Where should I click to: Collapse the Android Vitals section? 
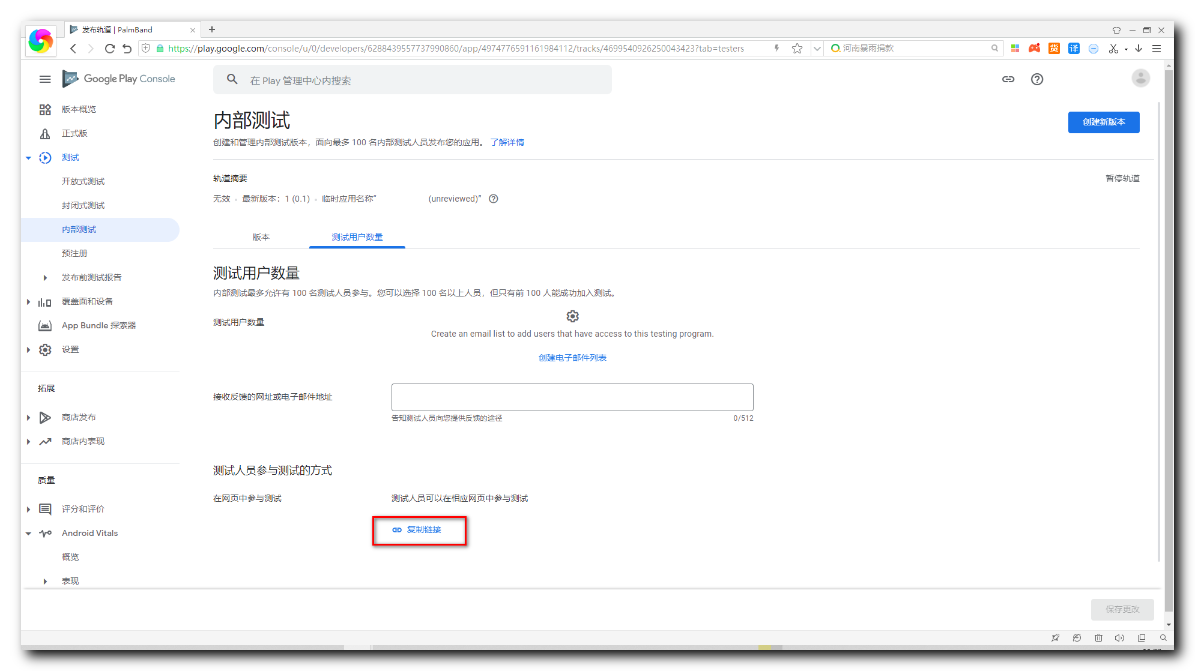[x=28, y=534]
